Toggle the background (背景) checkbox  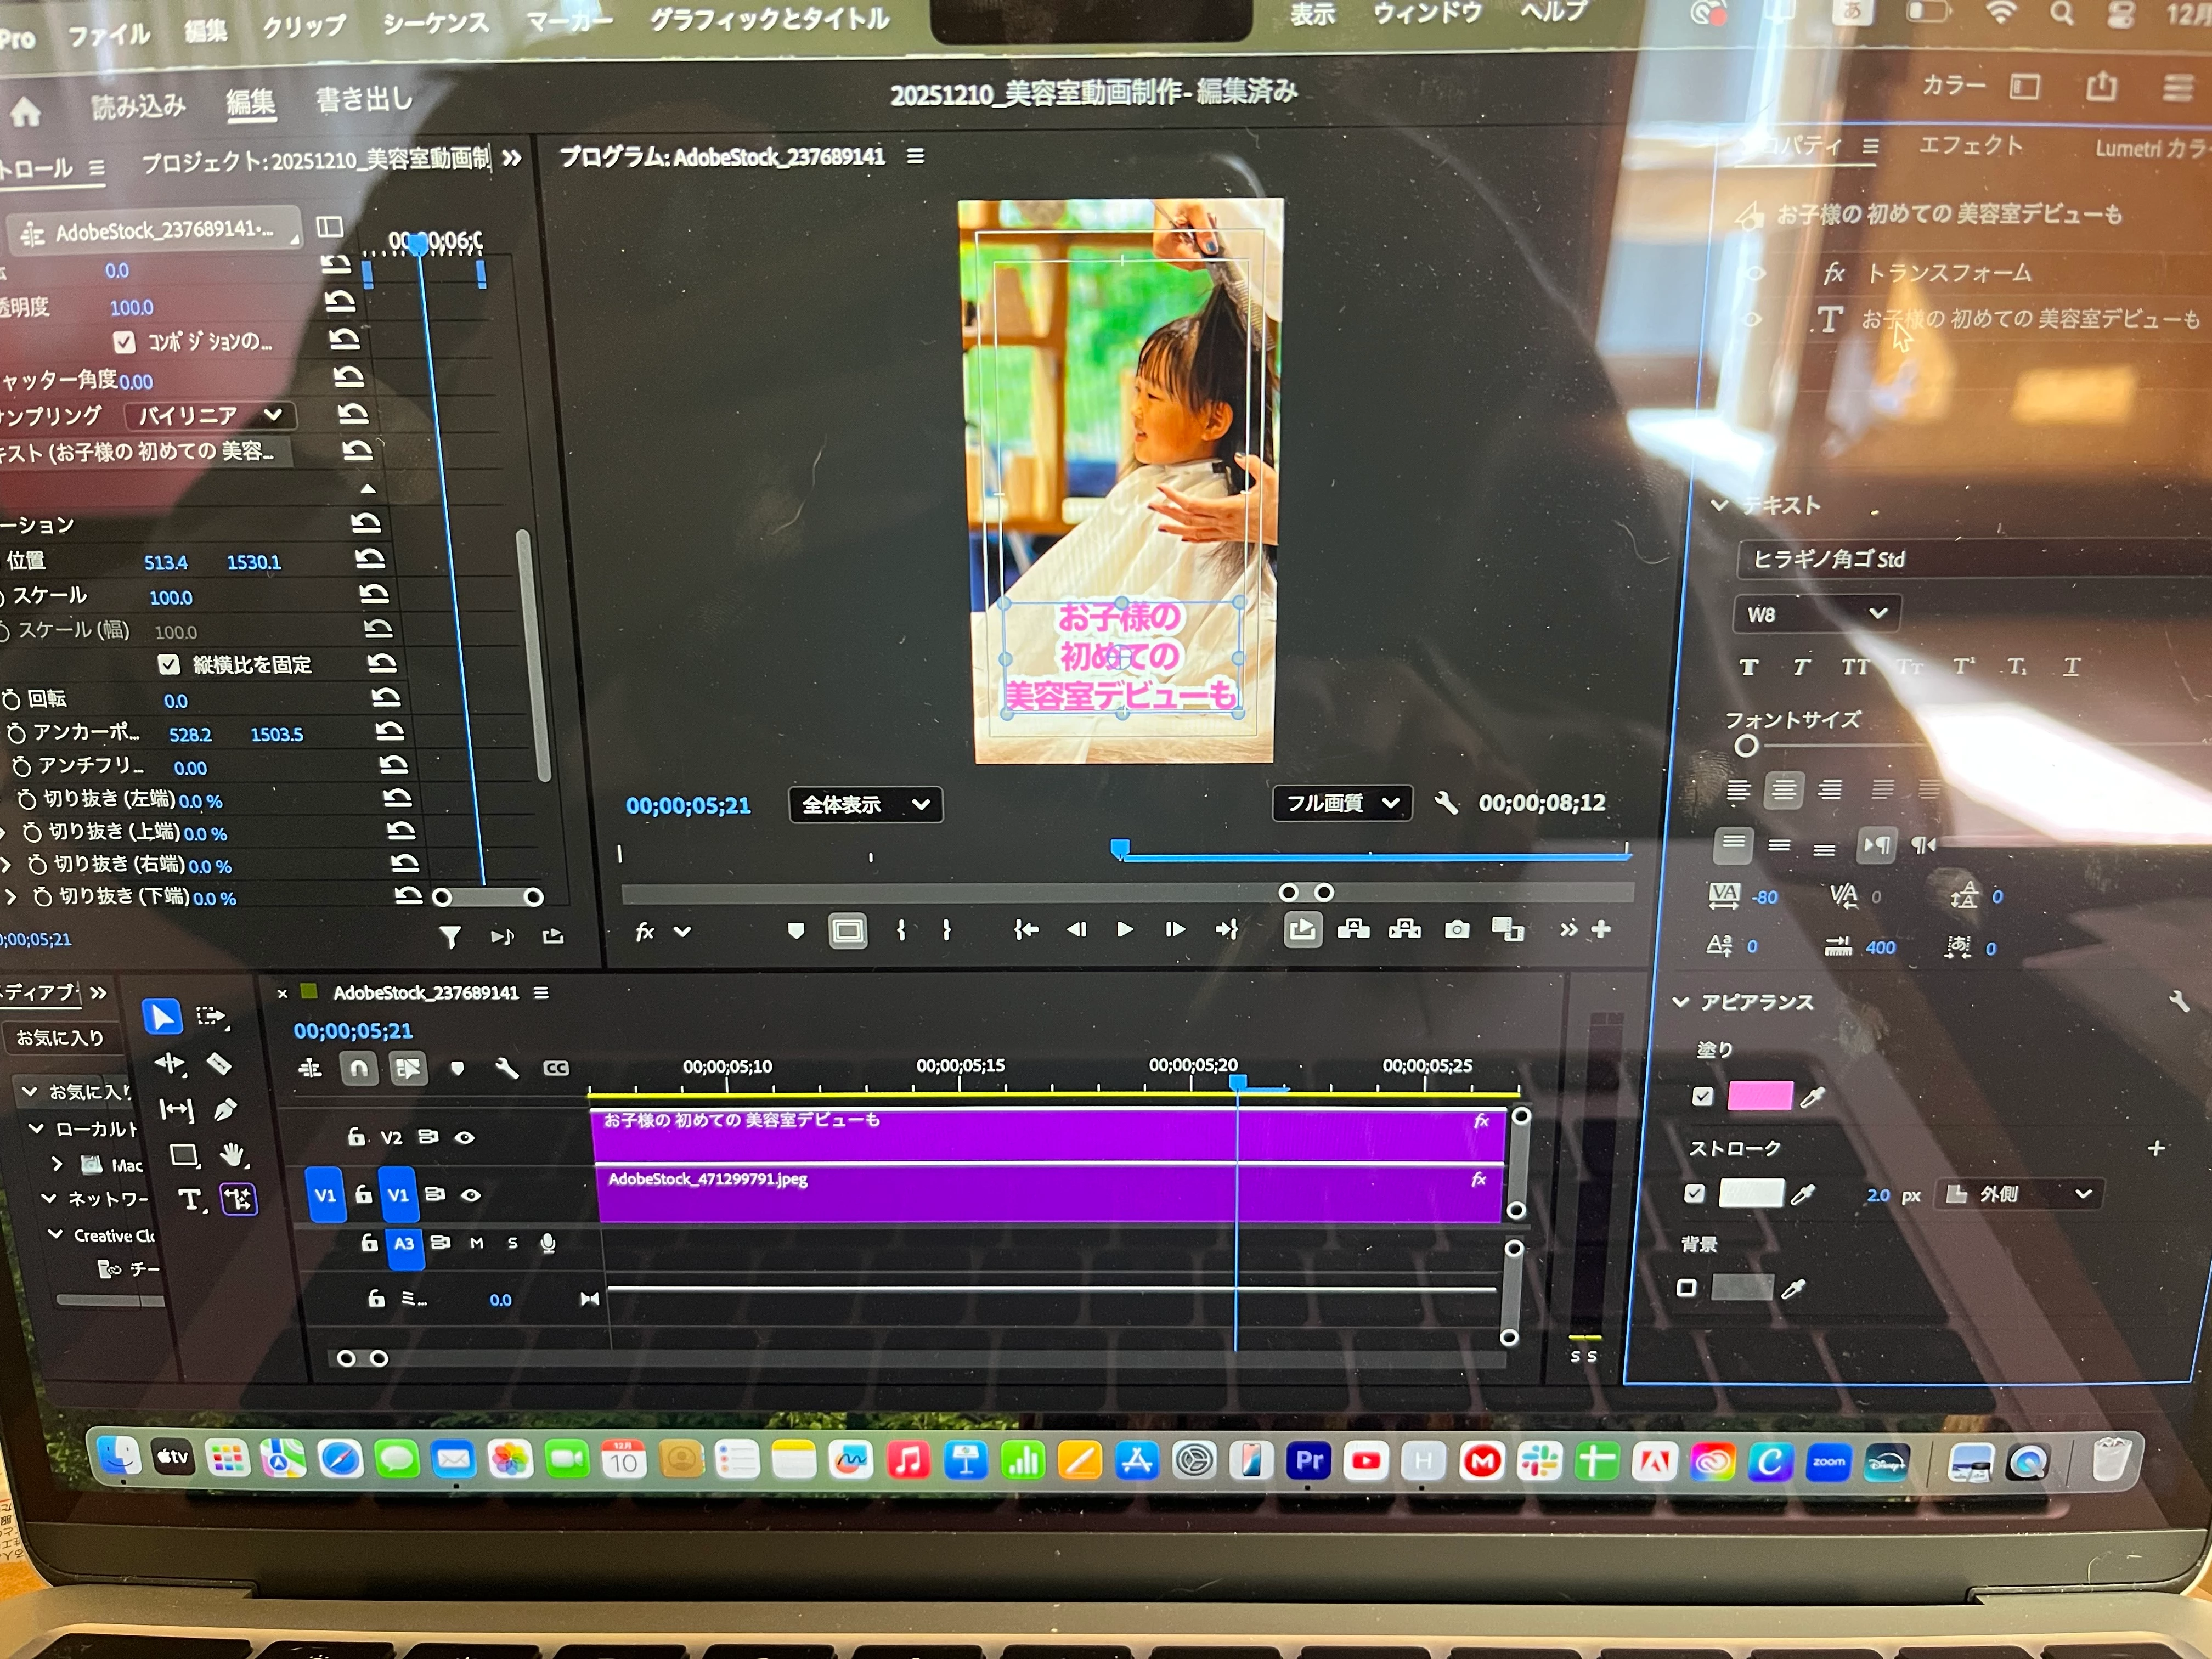(x=1686, y=1287)
